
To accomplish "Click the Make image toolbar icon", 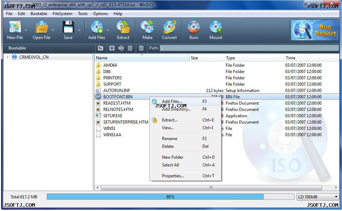I will [147, 27].
